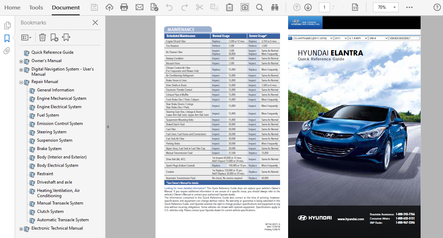The image size is (443, 238).
Task: Expand the Owner's Manual bookmark
Action: coord(21,62)
